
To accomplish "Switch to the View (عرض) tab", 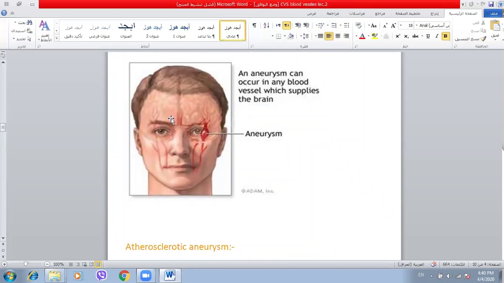I will [x=312, y=13].
